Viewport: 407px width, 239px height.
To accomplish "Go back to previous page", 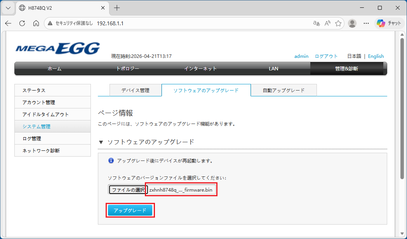I will tap(8, 23).
